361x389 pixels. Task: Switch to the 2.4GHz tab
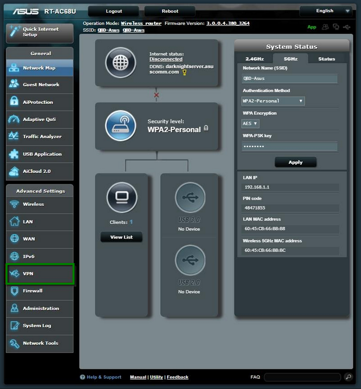pos(255,59)
